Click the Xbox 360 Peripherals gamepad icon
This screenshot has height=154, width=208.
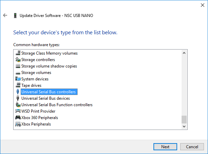(18, 117)
